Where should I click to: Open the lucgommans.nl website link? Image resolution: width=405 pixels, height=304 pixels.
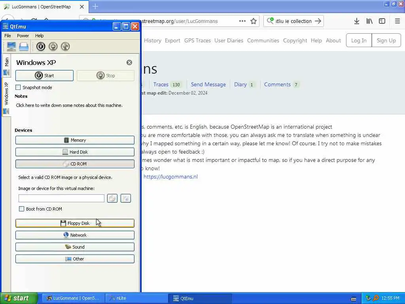click(171, 177)
